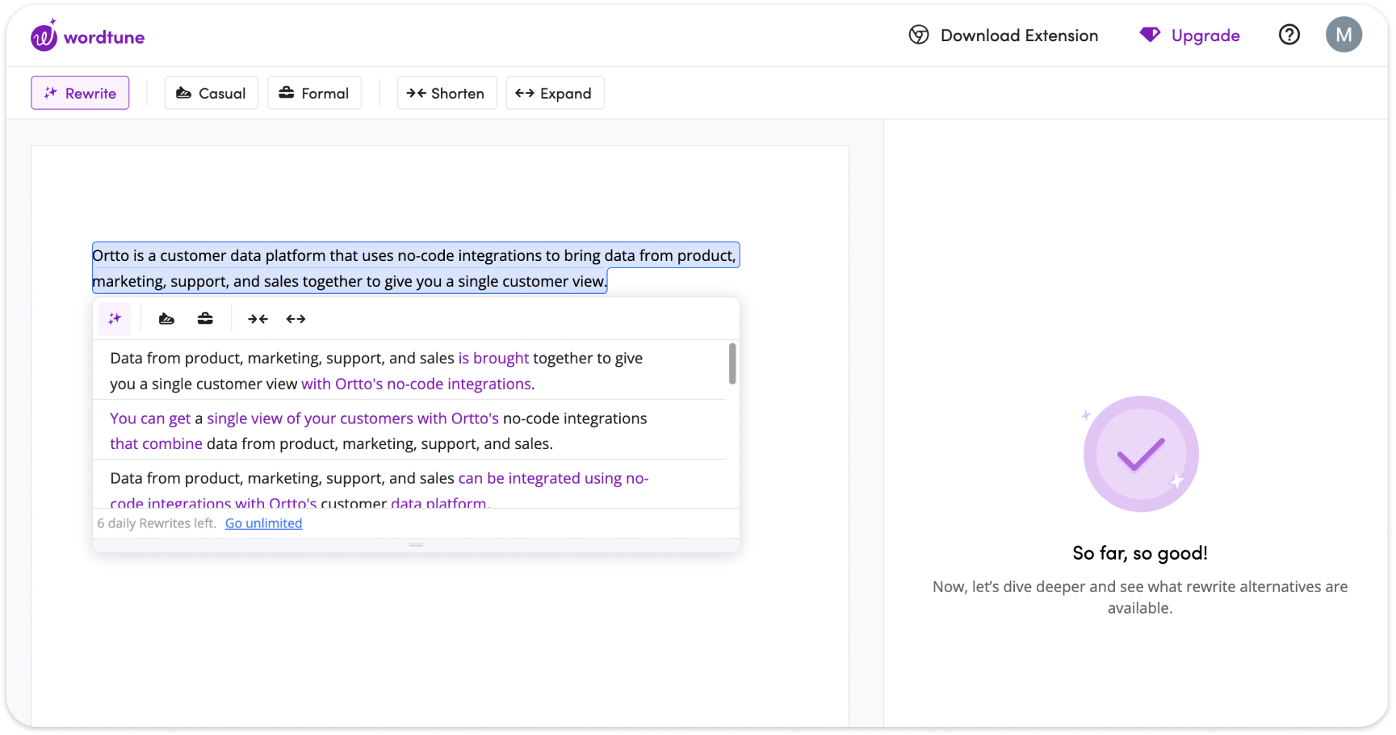This screenshot has width=1396, height=735.
Task: Open the user profile avatar M
Action: (x=1344, y=35)
